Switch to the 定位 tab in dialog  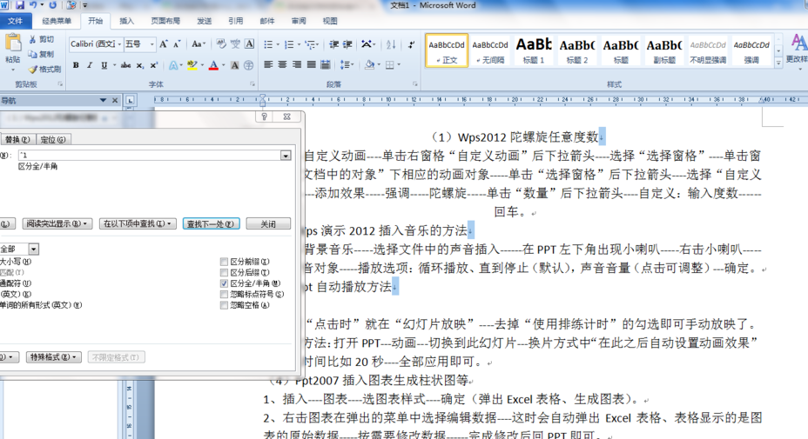coord(53,139)
